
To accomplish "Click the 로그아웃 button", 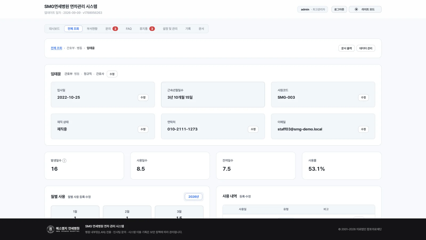I will 339,9.
